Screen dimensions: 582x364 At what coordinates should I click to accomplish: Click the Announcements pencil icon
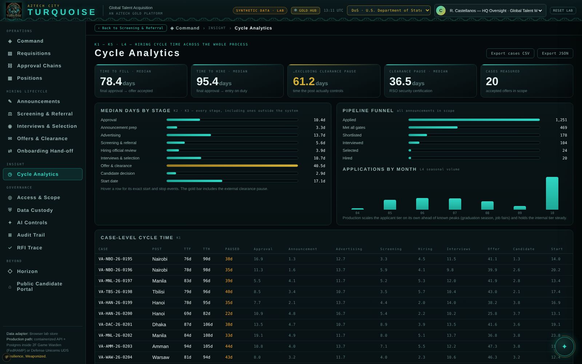[x=10, y=102]
